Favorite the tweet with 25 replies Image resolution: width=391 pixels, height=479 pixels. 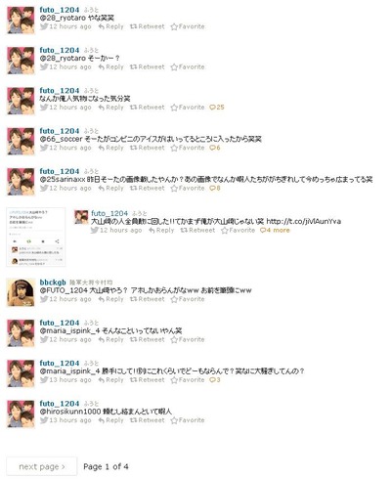(188, 108)
